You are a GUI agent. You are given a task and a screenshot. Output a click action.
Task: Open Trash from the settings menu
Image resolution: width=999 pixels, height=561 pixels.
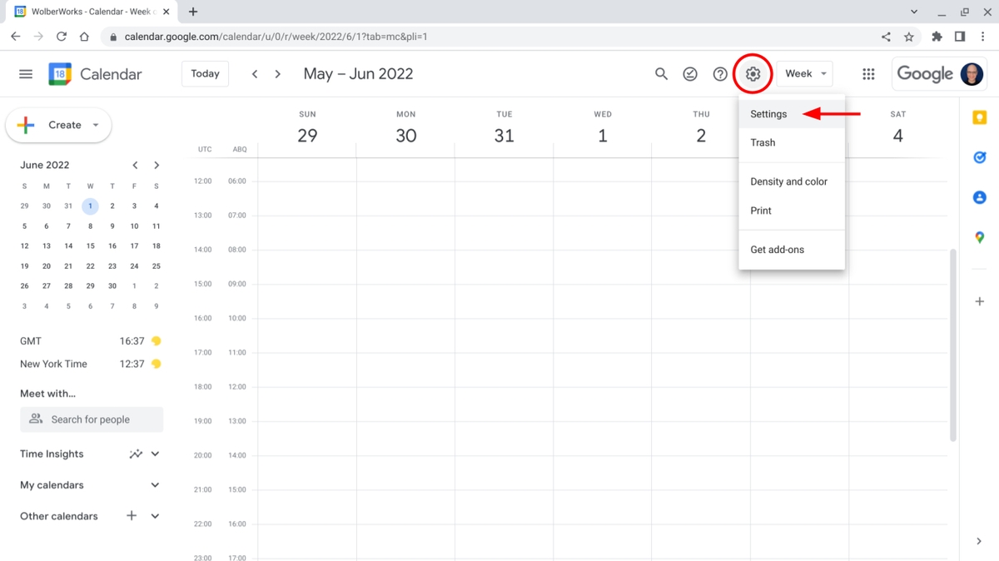point(763,142)
